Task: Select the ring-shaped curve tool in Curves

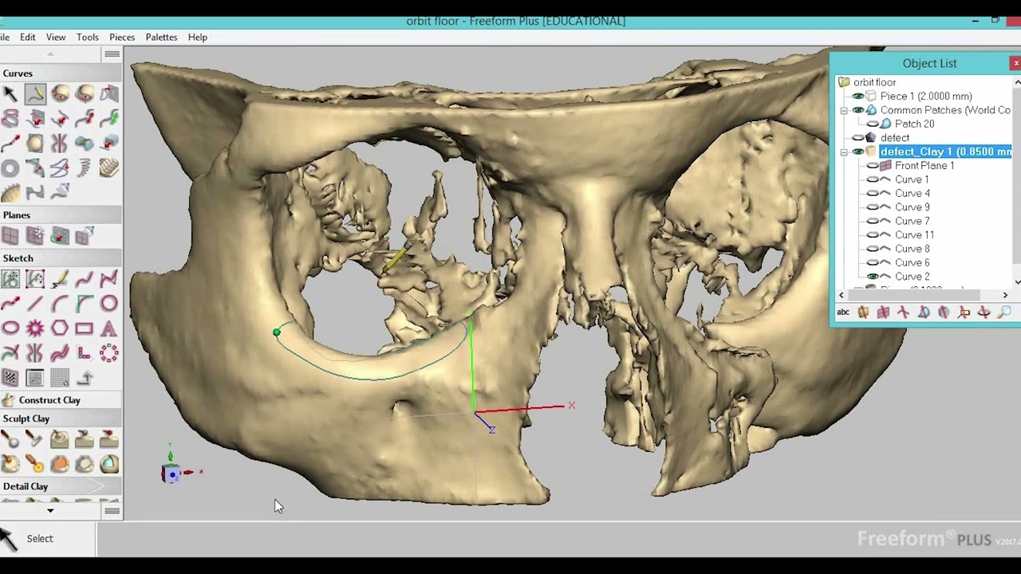Action: coord(10,168)
